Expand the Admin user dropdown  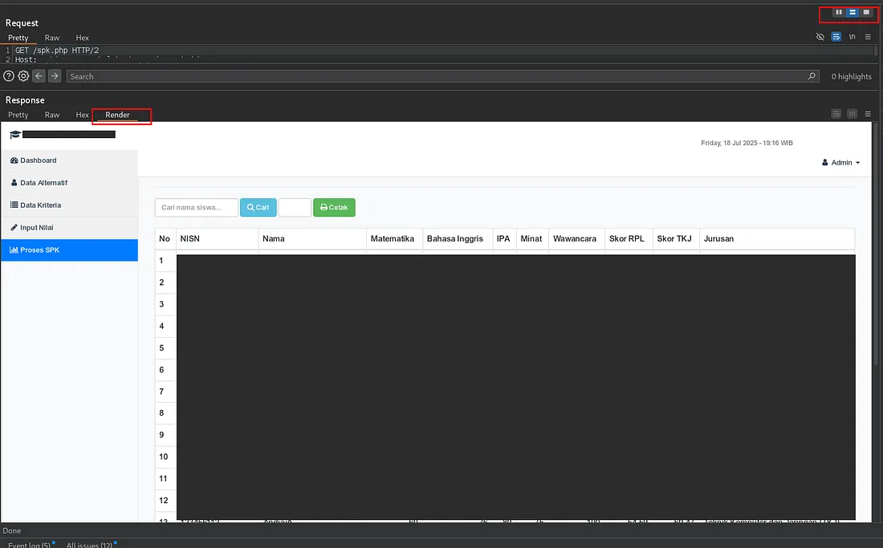click(x=840, y=163)
